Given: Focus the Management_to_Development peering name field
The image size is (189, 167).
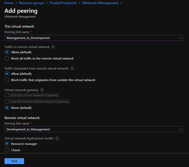Looking at the screenshot, I should tap(94, 38).
